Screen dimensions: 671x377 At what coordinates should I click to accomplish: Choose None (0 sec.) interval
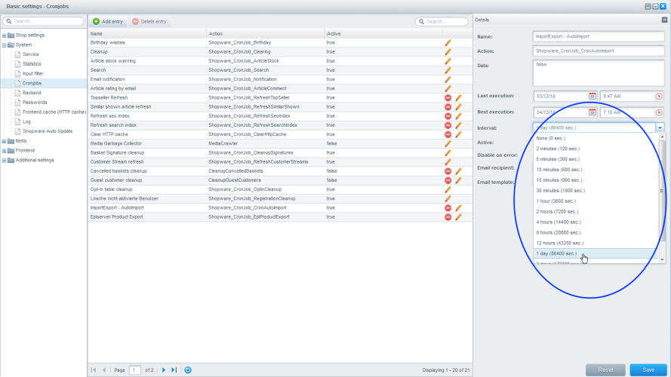595,139
